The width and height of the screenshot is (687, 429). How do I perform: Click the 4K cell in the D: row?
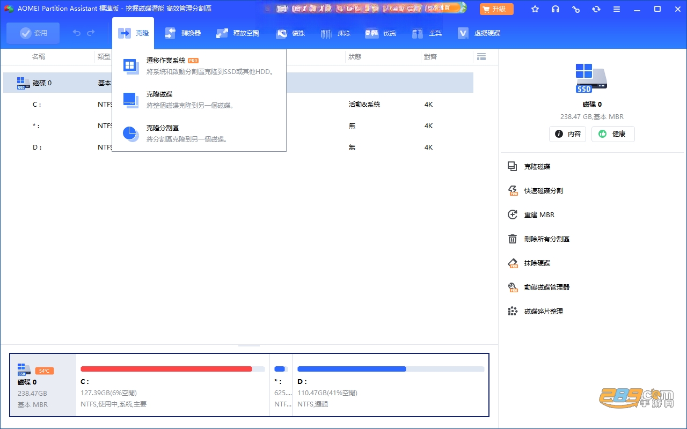[x=428, y=147]
